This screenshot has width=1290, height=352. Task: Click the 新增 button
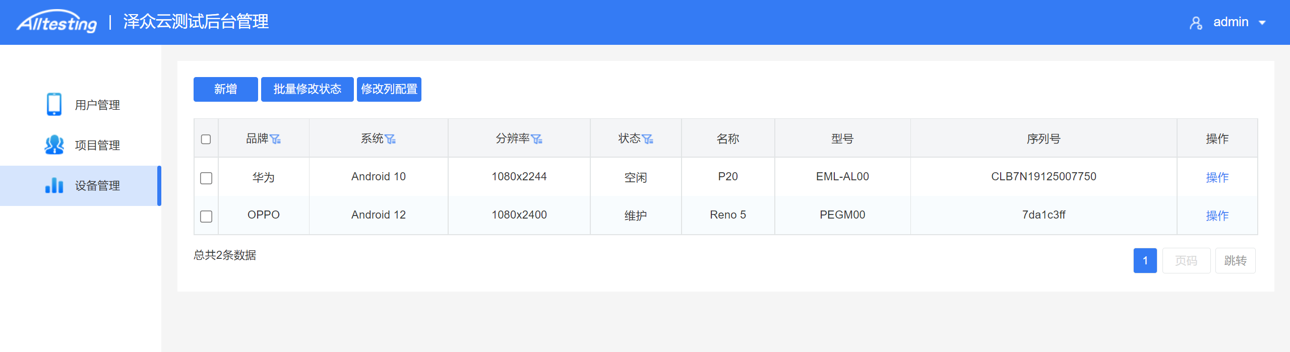(x=225, y=89)
